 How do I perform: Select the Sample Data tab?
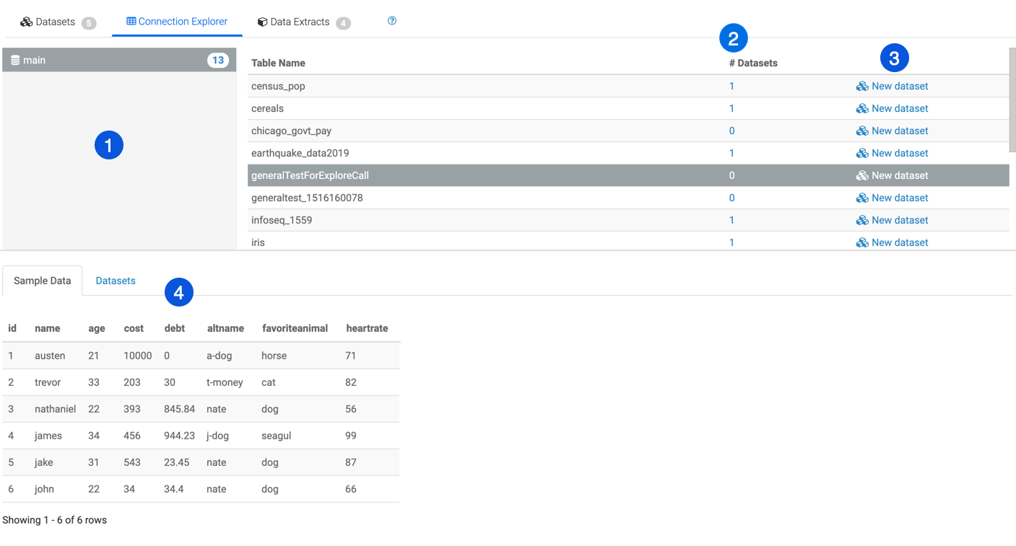click(42, 281)
